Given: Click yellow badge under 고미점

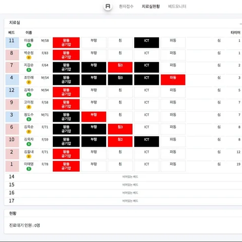Looking at the screenshot, I should (29, 107).
